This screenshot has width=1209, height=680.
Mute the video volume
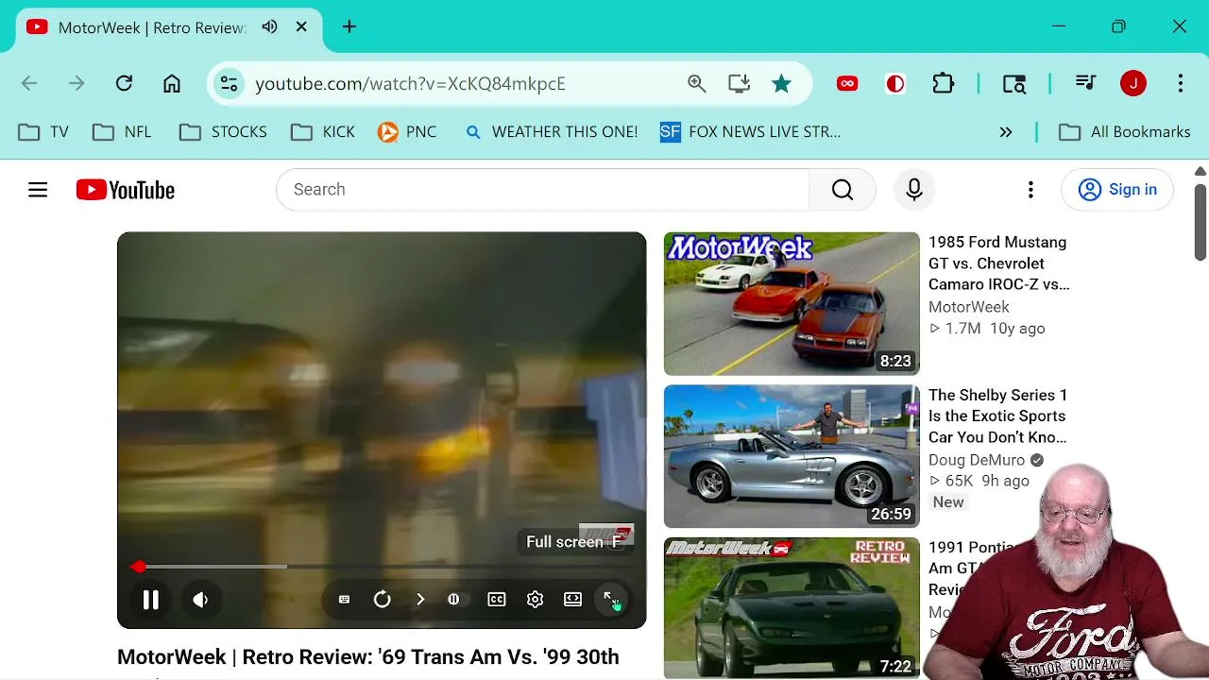[x=200, y=600]
